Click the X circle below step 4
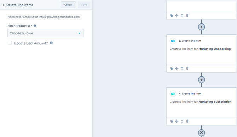 tap(202, 133)
